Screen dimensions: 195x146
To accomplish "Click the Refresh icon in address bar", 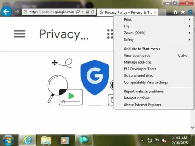I will (x=93, y=12).
